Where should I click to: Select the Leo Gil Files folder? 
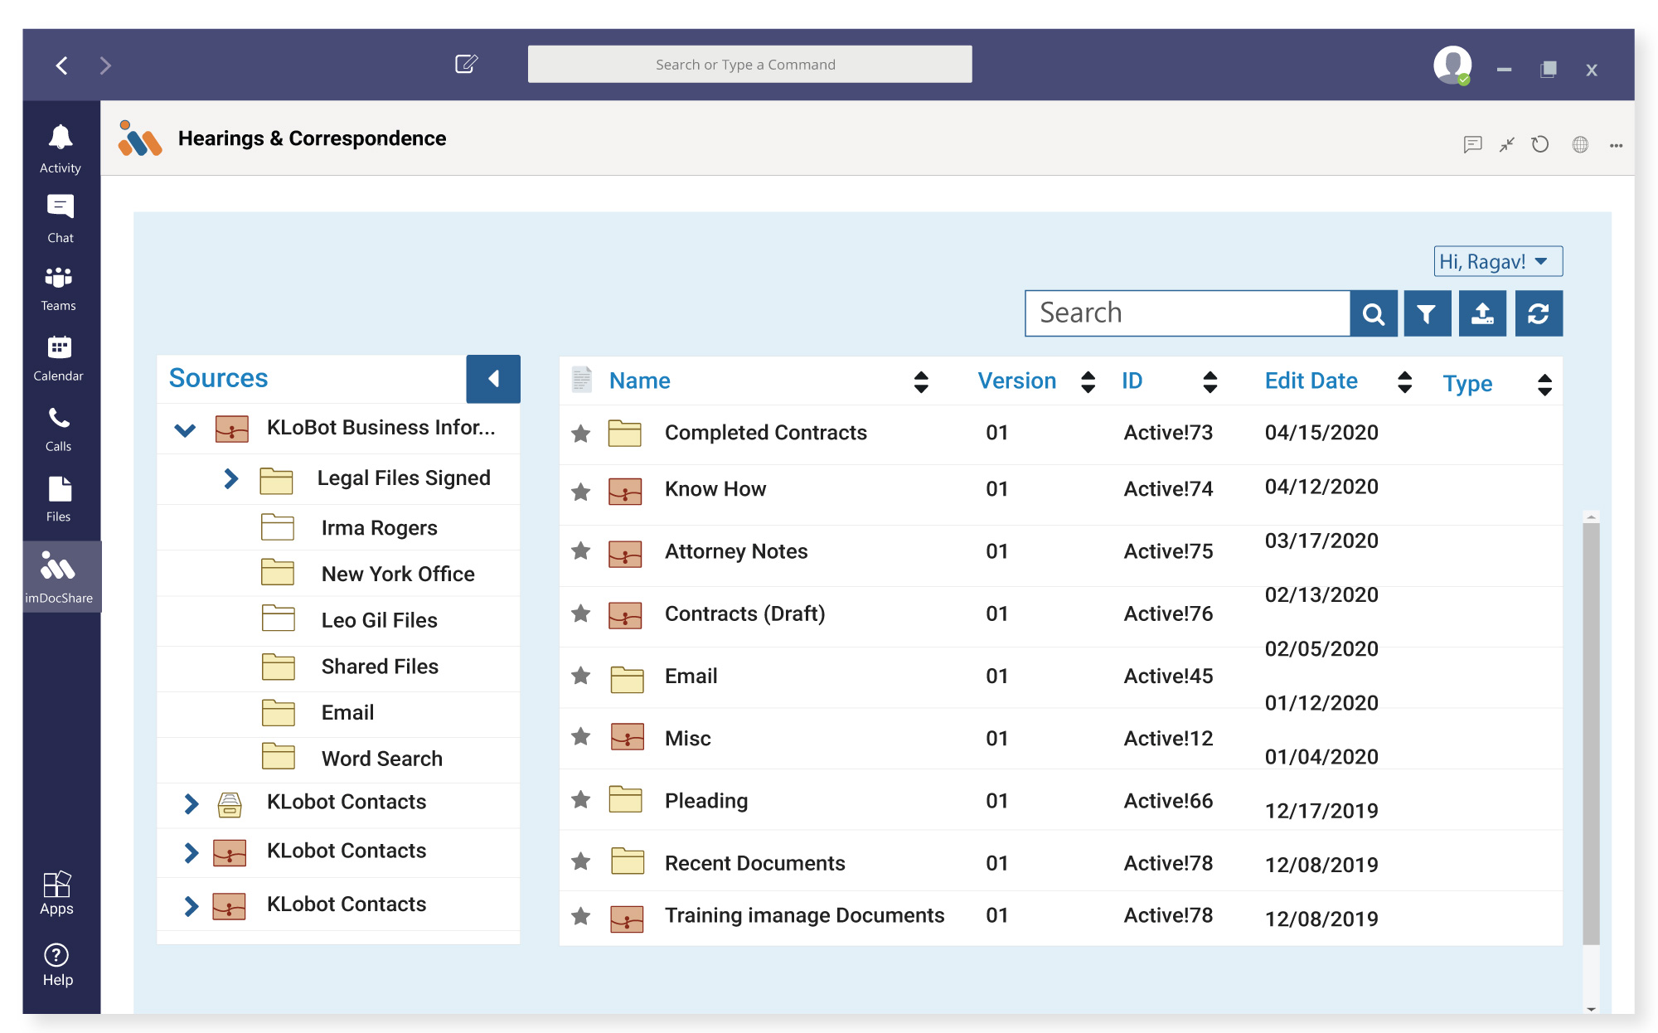pos(379,620)
